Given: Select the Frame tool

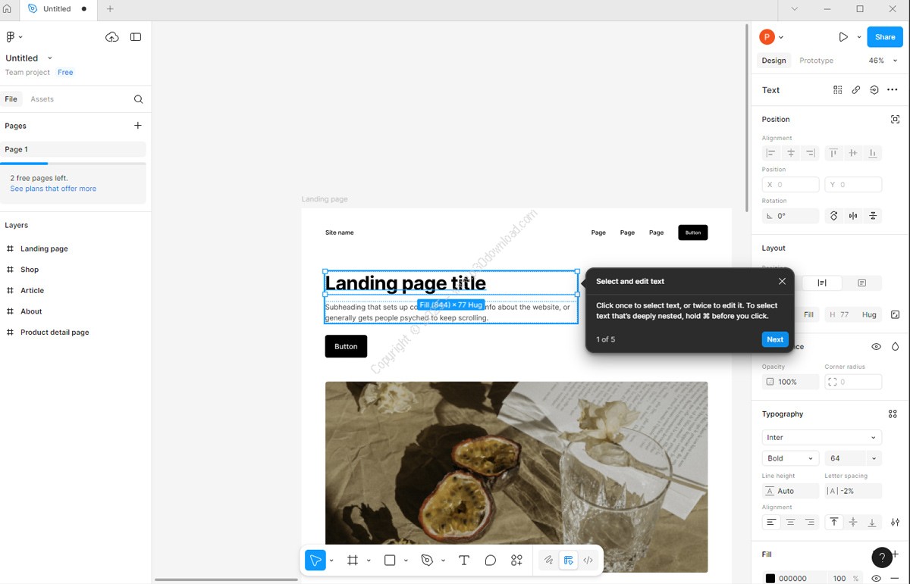Looking at the screenshot, I should [x=353, y=561].
